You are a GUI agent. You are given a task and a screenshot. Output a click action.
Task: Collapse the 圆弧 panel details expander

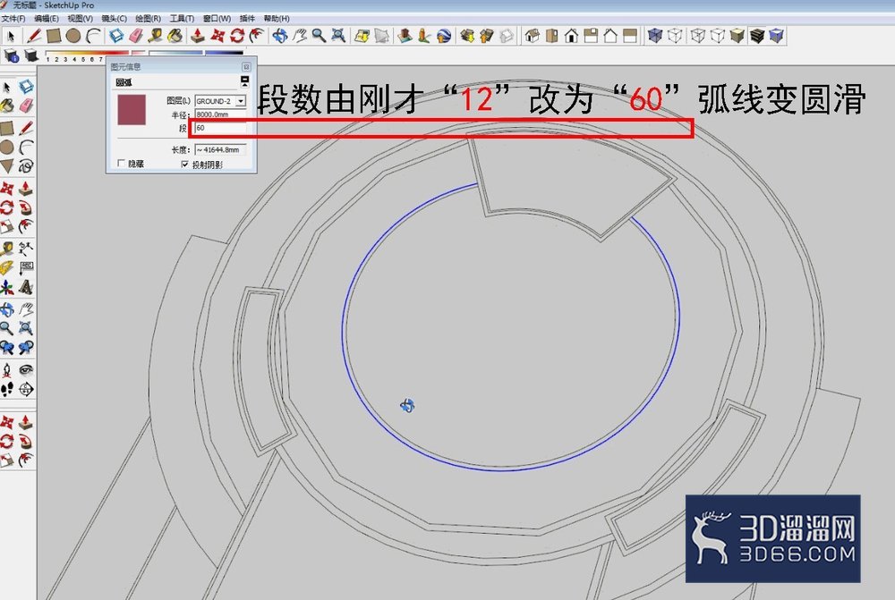244,81
